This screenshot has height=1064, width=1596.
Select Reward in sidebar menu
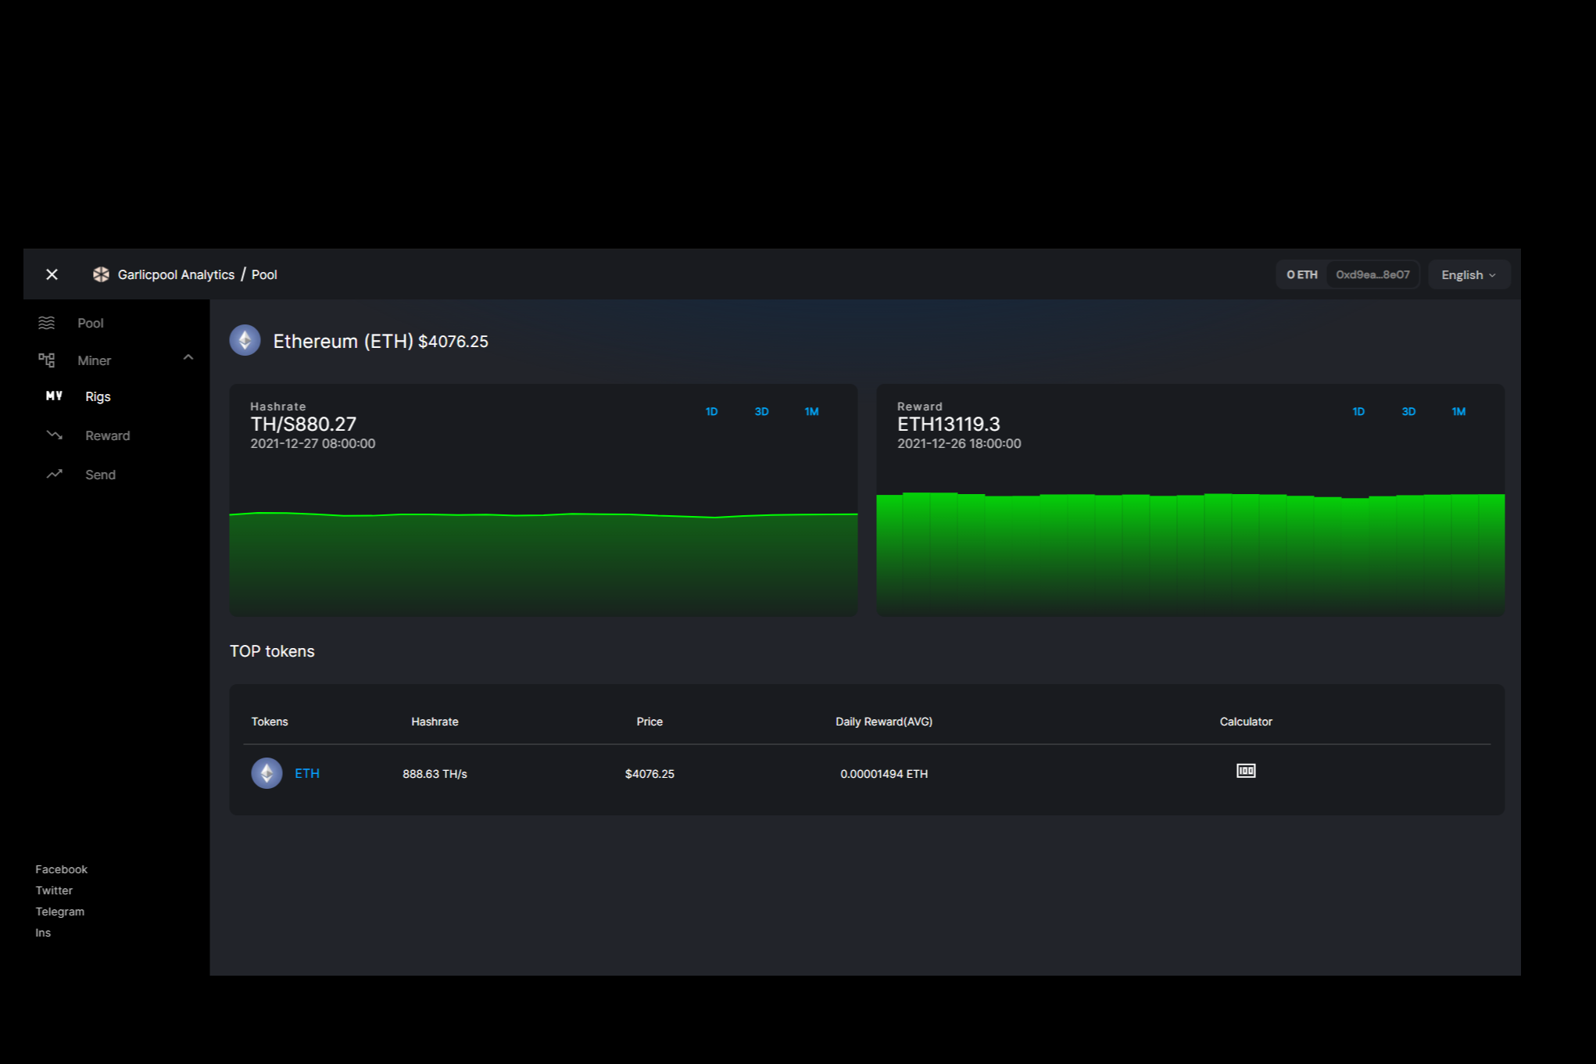click(x=108, y=435)
